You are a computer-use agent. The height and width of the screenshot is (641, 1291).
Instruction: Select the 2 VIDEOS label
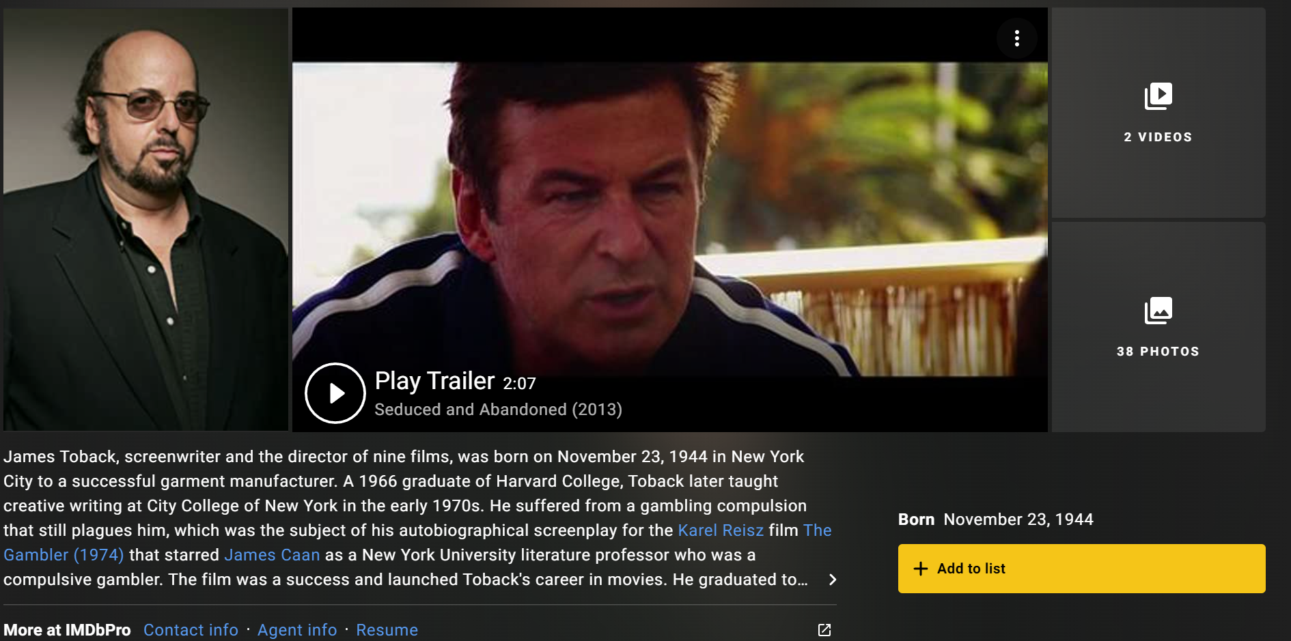click(1158, 137)
